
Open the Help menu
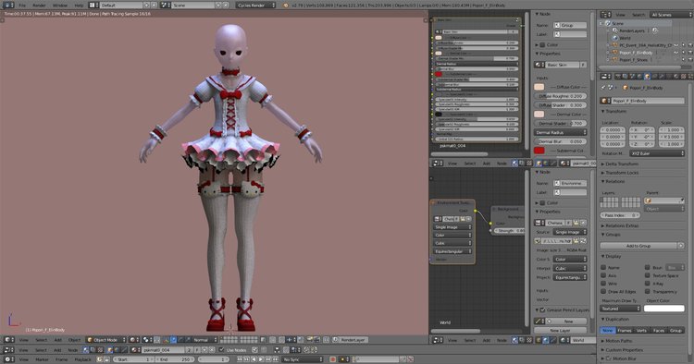tap(79, 6)
